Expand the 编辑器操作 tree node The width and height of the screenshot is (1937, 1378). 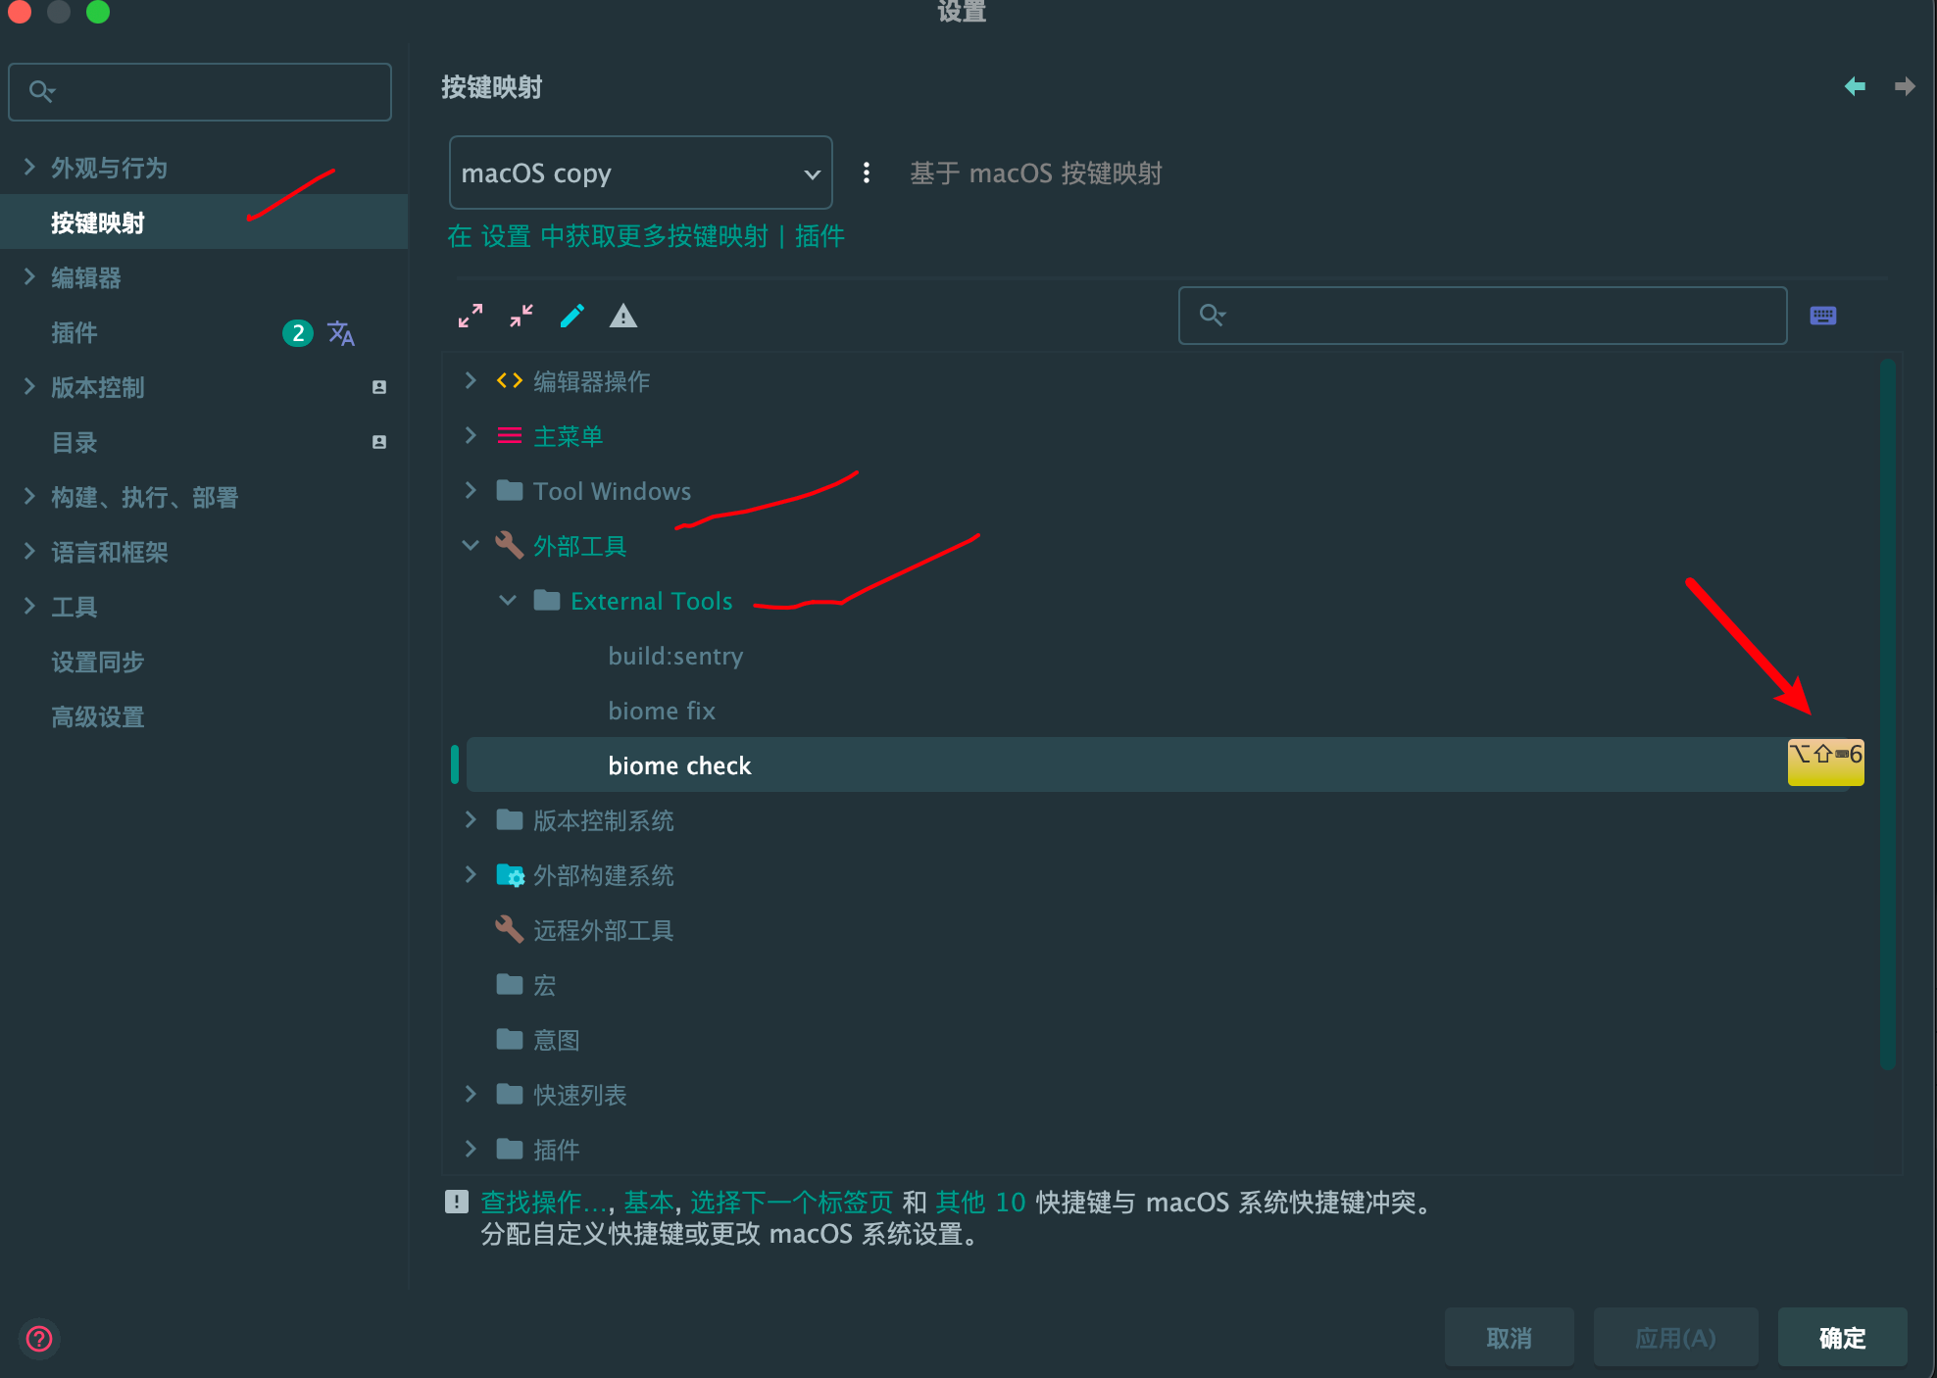pos(471,381)
